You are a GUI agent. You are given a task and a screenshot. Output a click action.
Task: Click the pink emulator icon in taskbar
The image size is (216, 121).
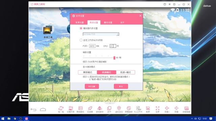(27, 119)
